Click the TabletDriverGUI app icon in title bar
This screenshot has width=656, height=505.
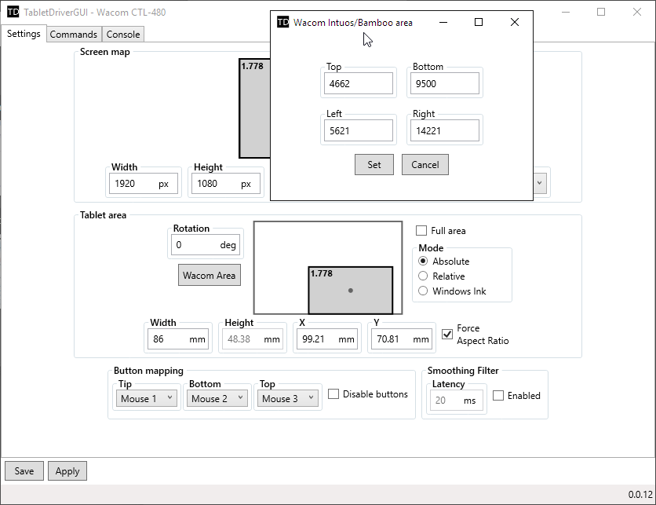point(13,13)
